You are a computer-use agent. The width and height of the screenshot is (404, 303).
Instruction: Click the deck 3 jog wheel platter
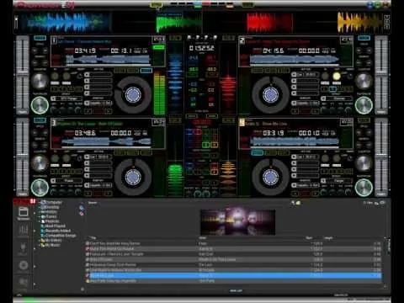[133, 177]
